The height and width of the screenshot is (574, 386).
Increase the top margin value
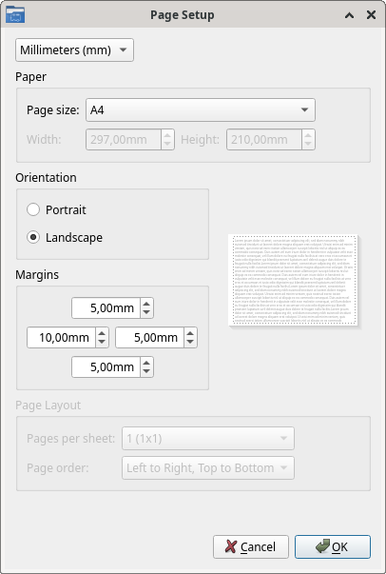pos(146,304)
